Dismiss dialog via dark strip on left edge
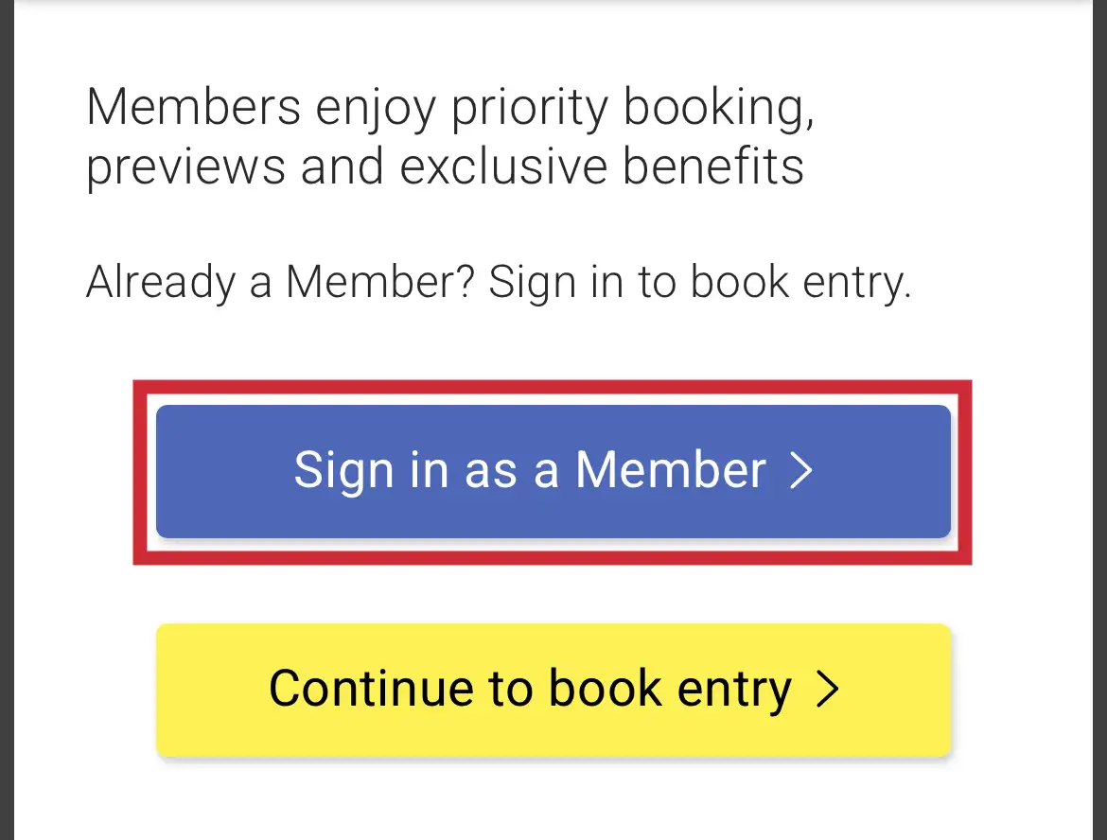The width and height of the screenshot is (1107, 840). 8,420
